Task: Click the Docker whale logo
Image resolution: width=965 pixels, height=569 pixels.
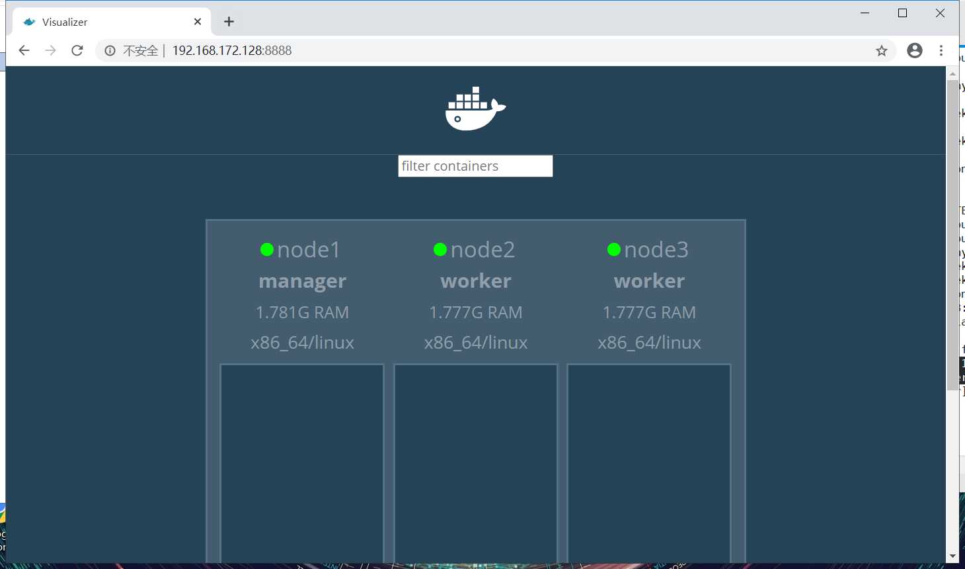Action: pyautogui.click(x=475, y=108)
